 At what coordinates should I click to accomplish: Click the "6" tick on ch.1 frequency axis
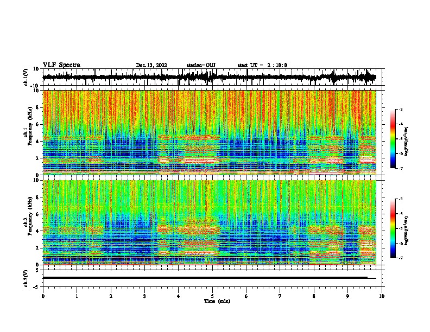(38, 125)
